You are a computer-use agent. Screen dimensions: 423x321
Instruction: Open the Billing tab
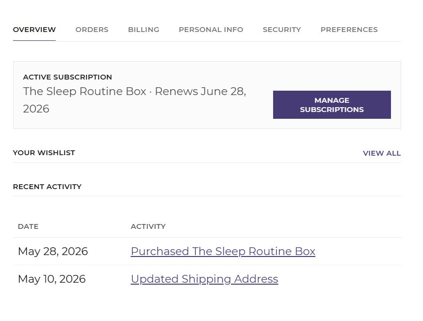click(144, 30)
